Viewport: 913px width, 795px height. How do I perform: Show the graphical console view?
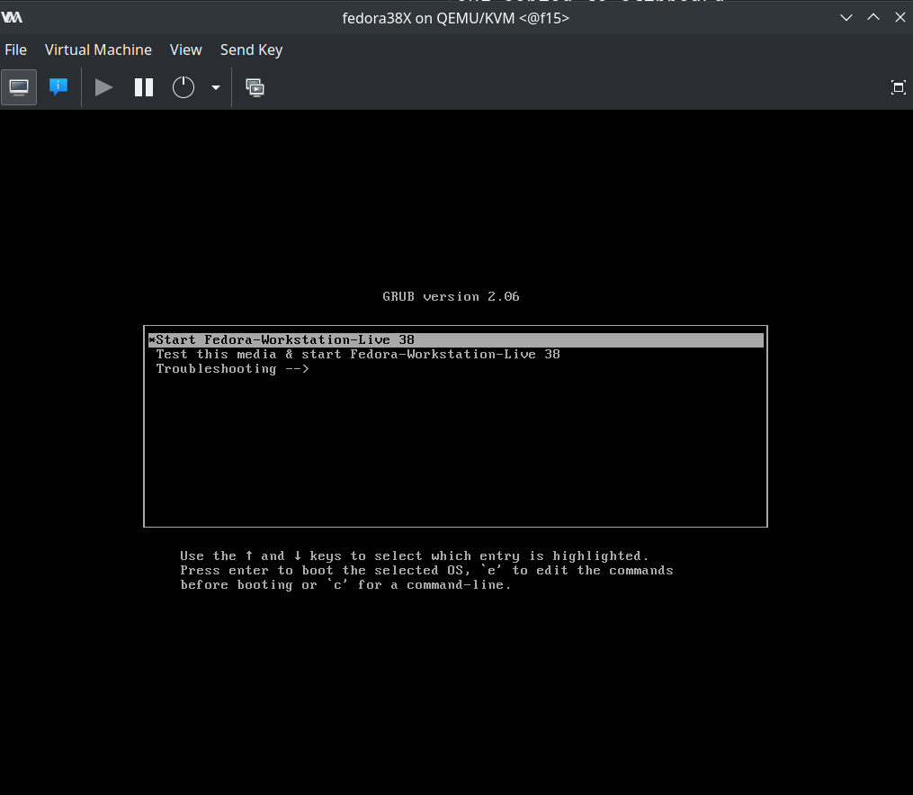point(19,87)
